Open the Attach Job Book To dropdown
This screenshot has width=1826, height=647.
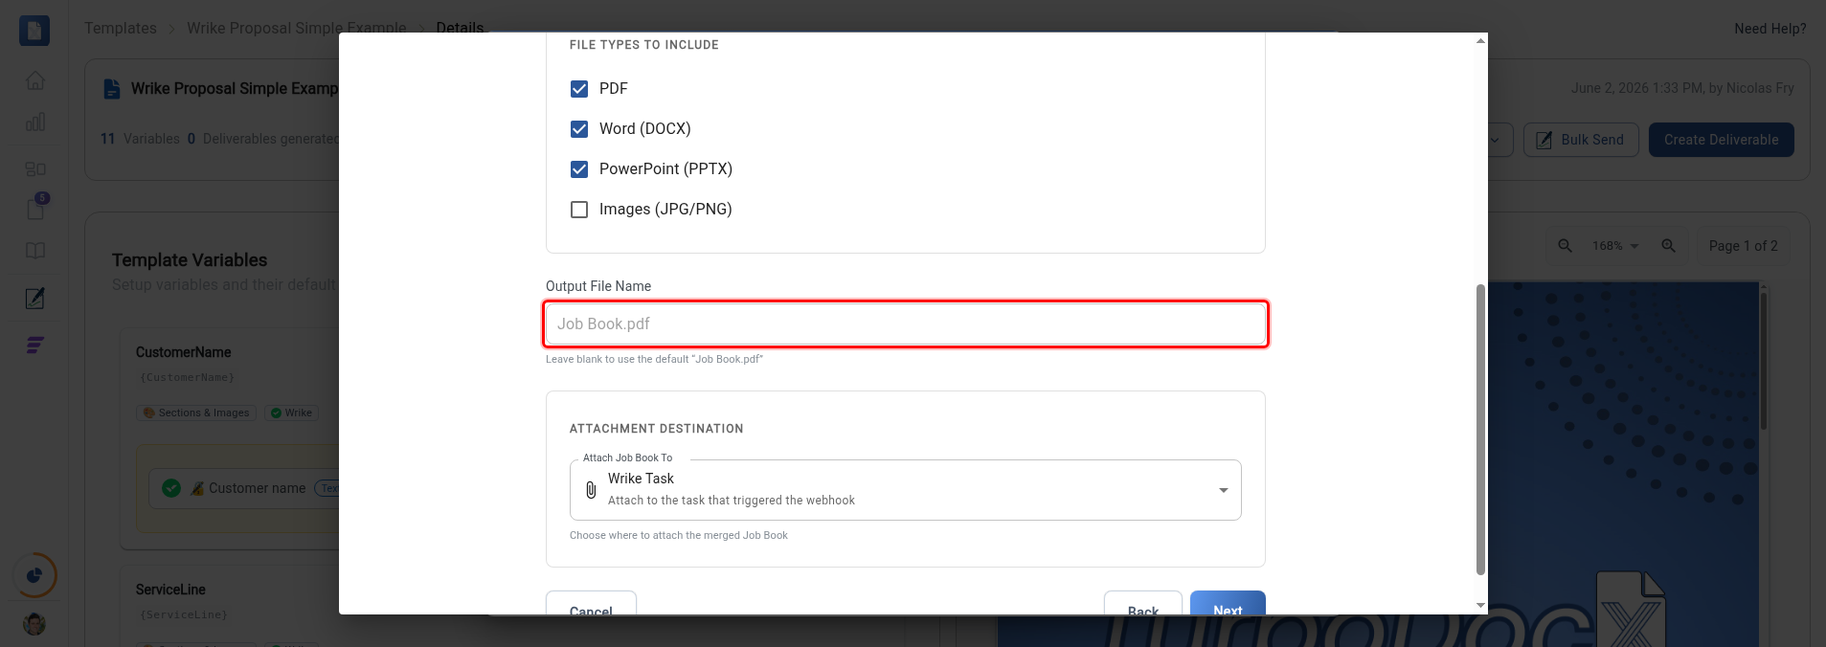point(906,490)
